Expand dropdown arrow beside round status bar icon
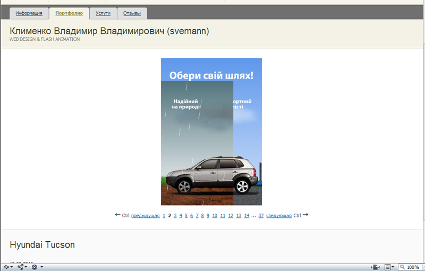The height and width of the screenshot is (271, 425). [41, 267]
